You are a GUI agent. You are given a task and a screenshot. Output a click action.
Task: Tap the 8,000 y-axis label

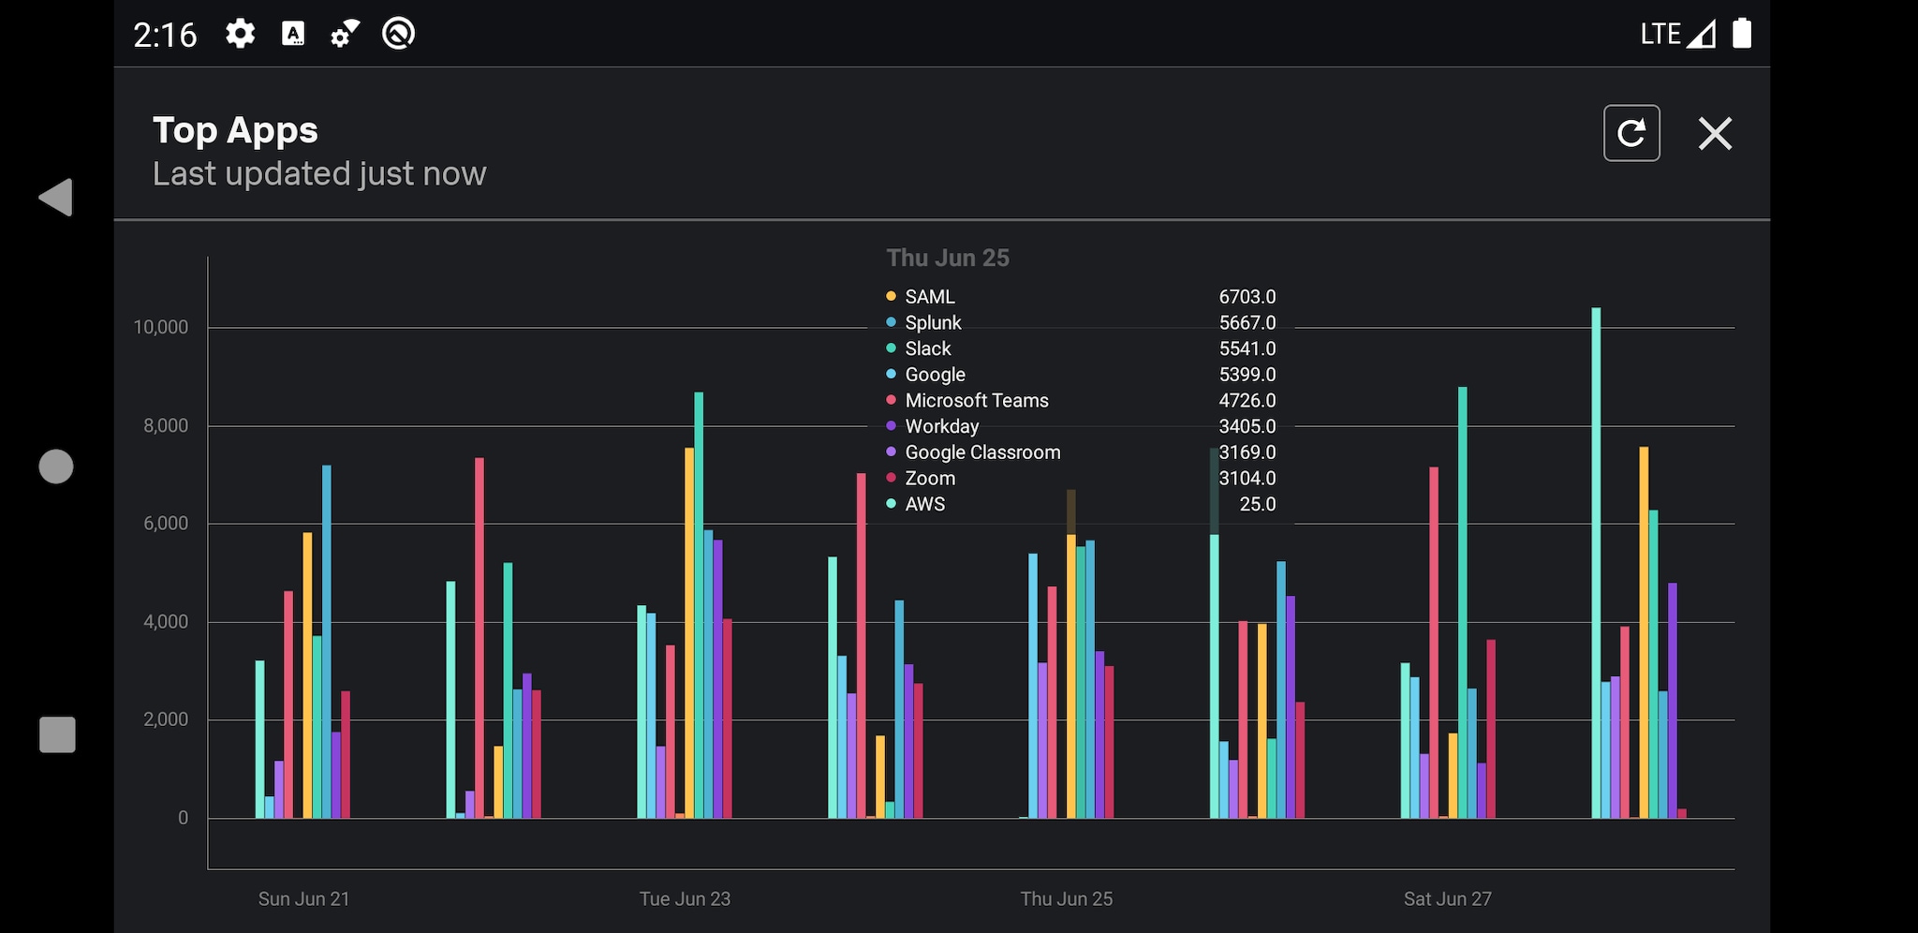click(166, 425)
